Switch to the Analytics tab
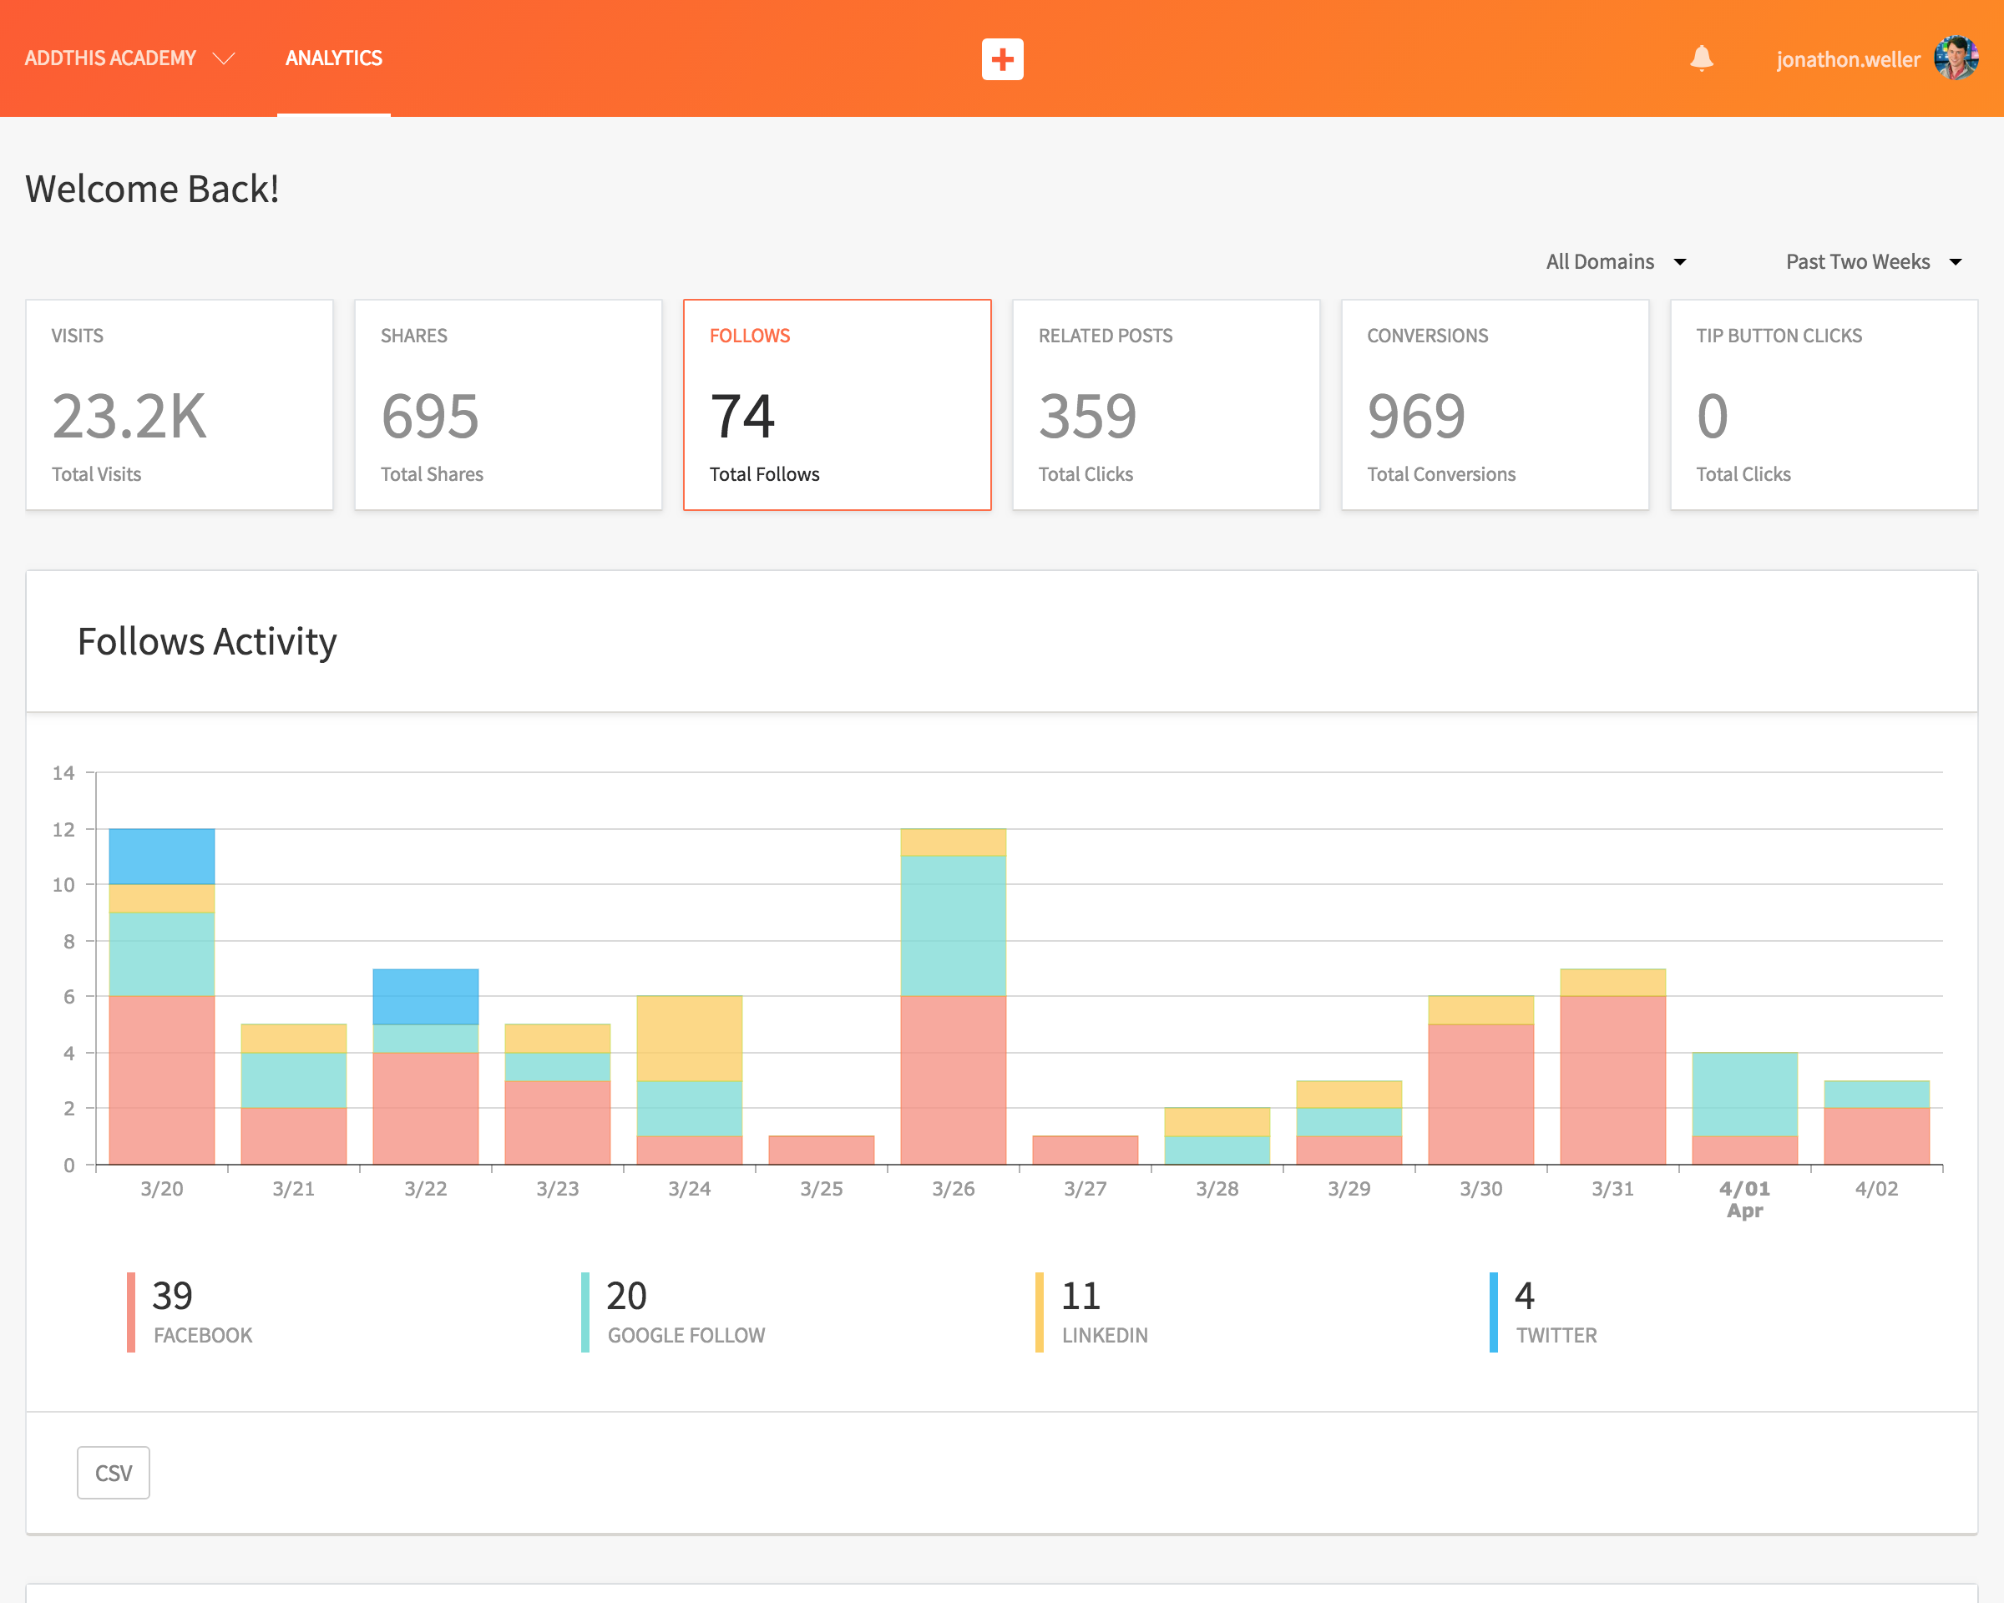The height and width of the screenshot is (1603, 2004). coord(334,58)
